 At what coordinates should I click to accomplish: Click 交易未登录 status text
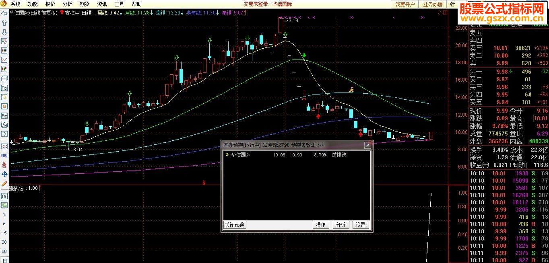256,4
